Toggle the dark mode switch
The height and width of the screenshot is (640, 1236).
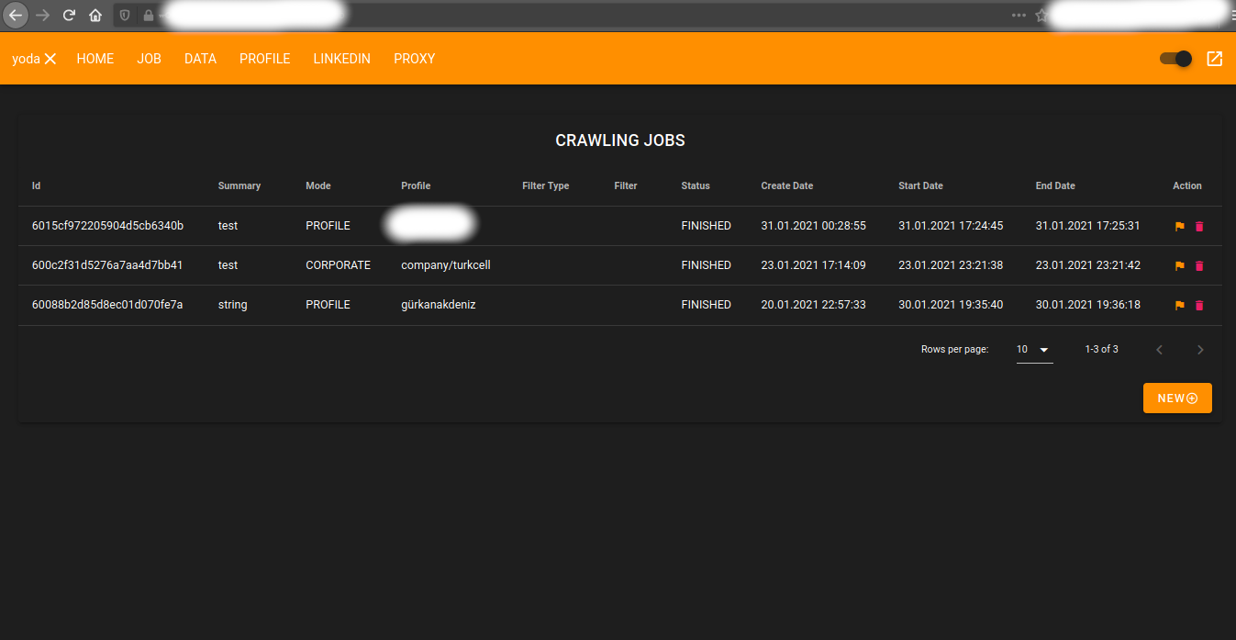coord(1175,59)
